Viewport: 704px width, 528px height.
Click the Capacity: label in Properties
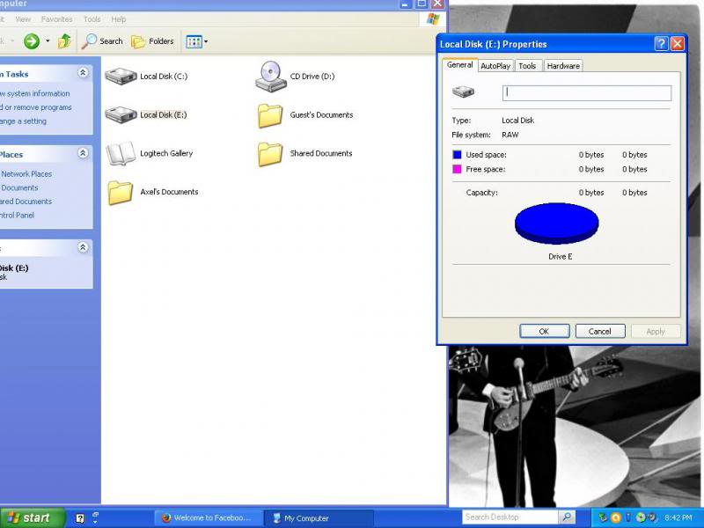coord(481,193)
